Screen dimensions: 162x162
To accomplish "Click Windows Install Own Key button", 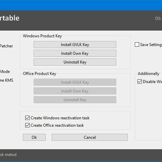I will [x=75, y=53].
